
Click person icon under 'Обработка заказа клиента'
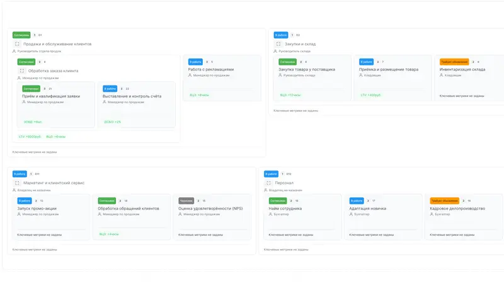tap(19, 78)
